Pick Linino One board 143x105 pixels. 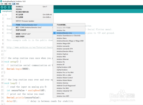[69, 94]
